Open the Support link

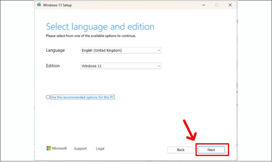(80, 149)
